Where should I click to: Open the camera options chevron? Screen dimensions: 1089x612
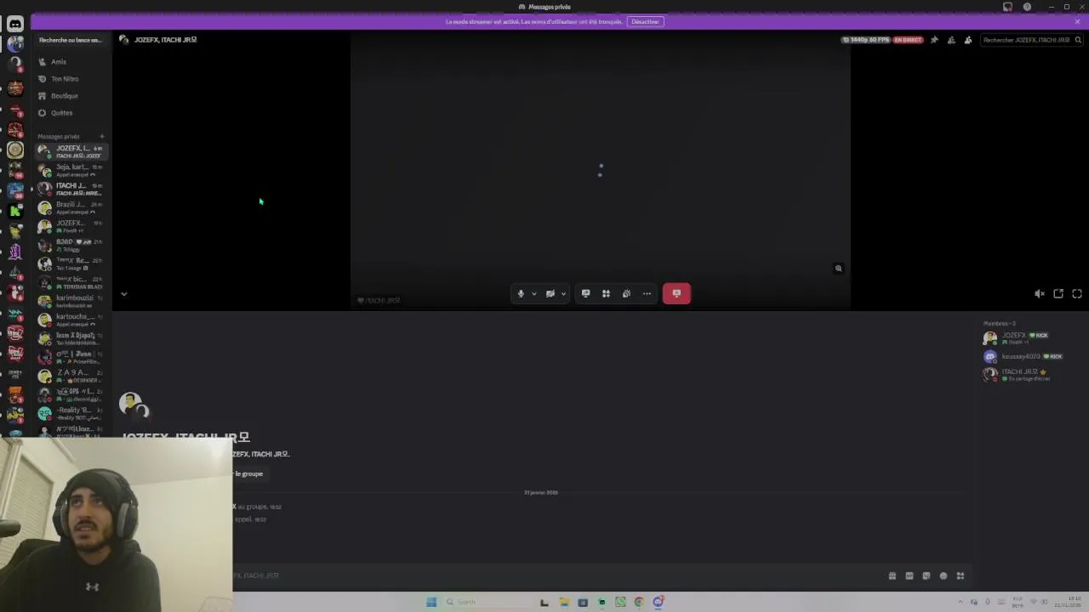pos(563,294)
